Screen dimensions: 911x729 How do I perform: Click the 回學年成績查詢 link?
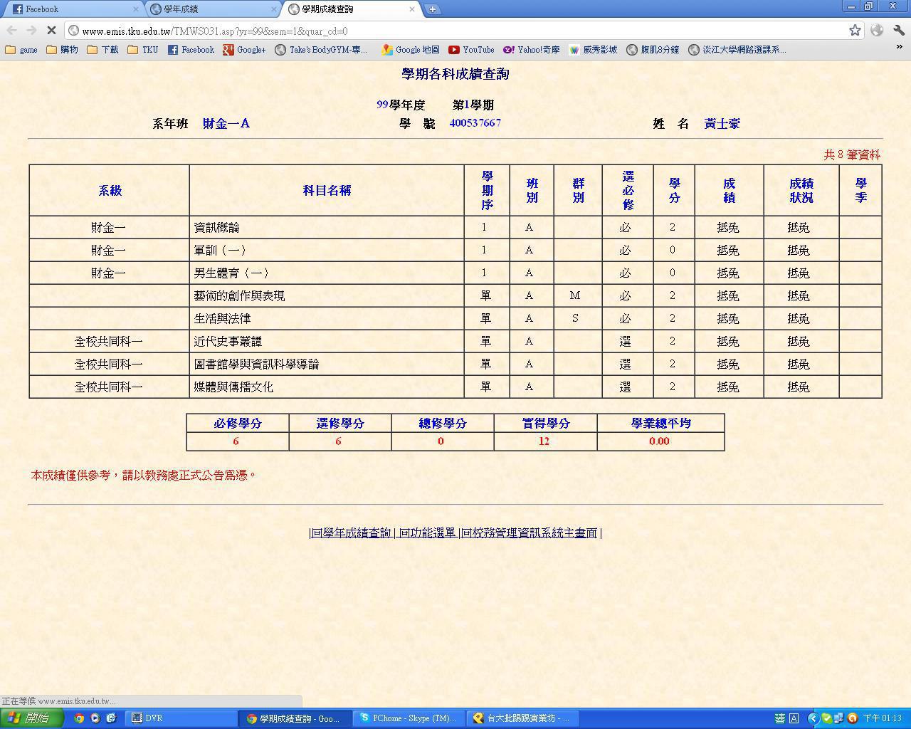pos(352,533)
